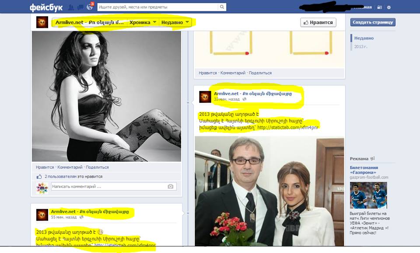Open the statictab.com link in 33 min post
420x253 pixels.
(288, 128)
